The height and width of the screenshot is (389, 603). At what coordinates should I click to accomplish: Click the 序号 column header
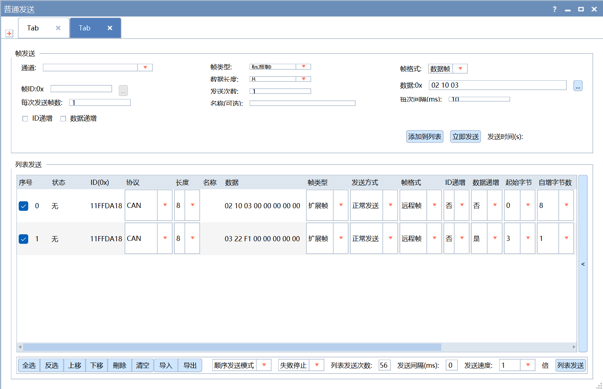[x=26, y=183]
